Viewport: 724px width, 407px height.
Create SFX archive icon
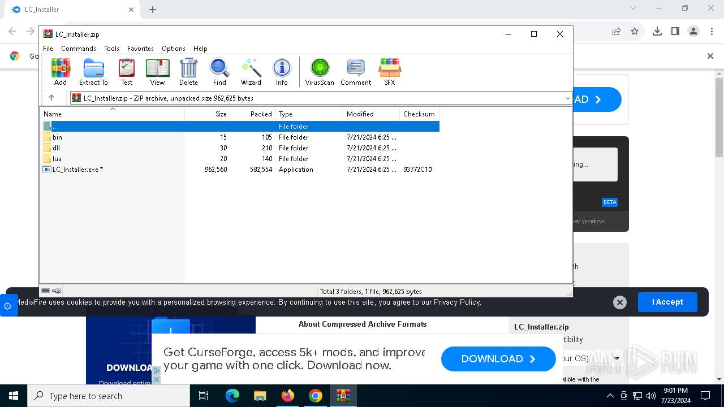390,72
